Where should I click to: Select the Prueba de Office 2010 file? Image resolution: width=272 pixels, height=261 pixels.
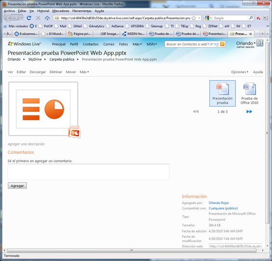click(249, 94)
